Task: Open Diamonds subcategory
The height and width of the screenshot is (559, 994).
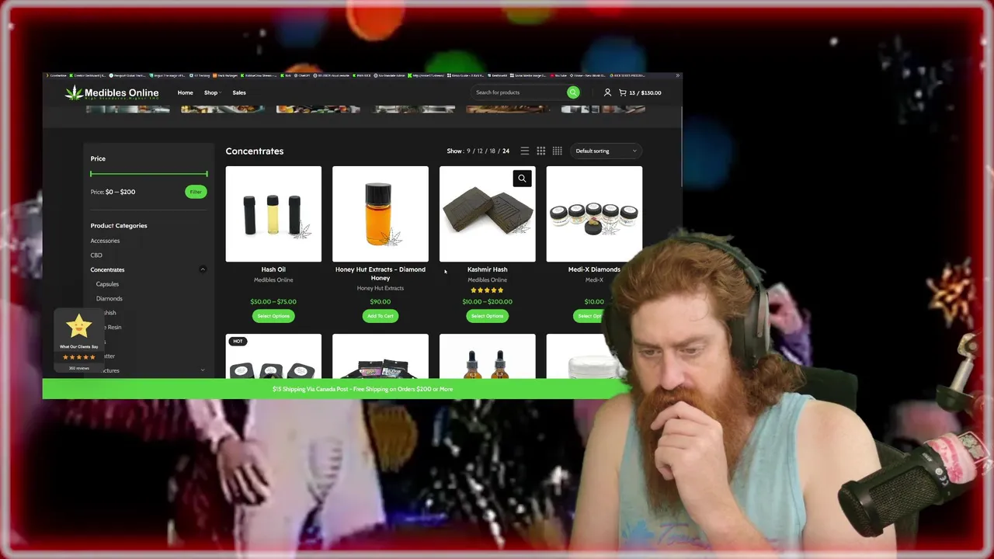Action: pos(109,298)
